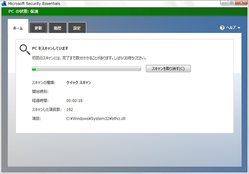The image size is (249, 174).
Task: Click scanned items count 192
Action: [70, 110]
